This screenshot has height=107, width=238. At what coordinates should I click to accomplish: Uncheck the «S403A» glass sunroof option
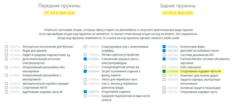[x=85, y=59]
